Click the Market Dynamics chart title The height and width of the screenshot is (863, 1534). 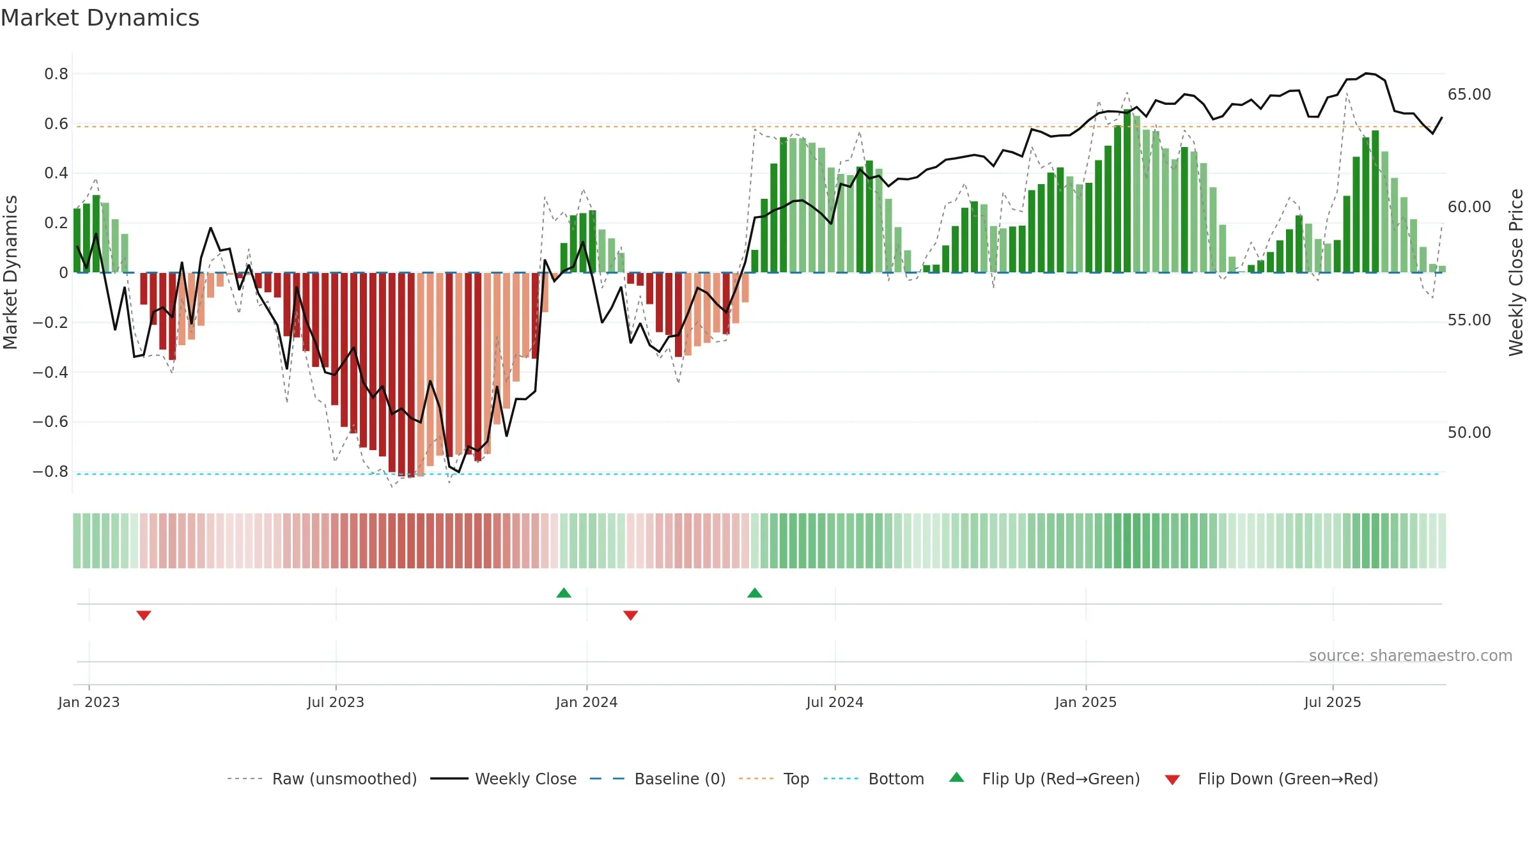[100, 18]
